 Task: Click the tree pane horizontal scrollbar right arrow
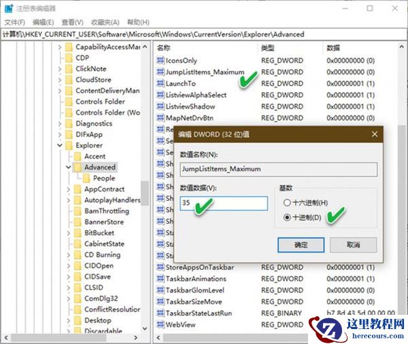[135, 338]
